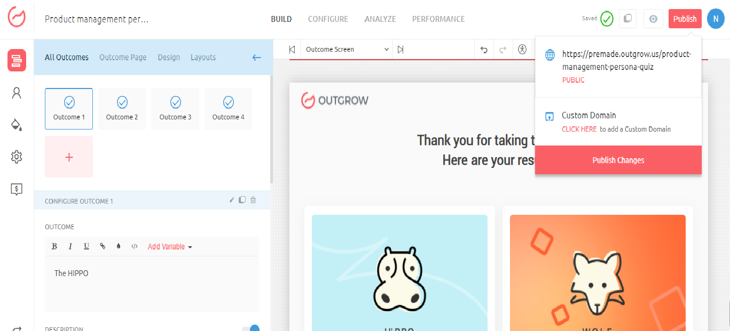Open the paint bucket design icon
The image size is (730, 331).
point(17,125)
